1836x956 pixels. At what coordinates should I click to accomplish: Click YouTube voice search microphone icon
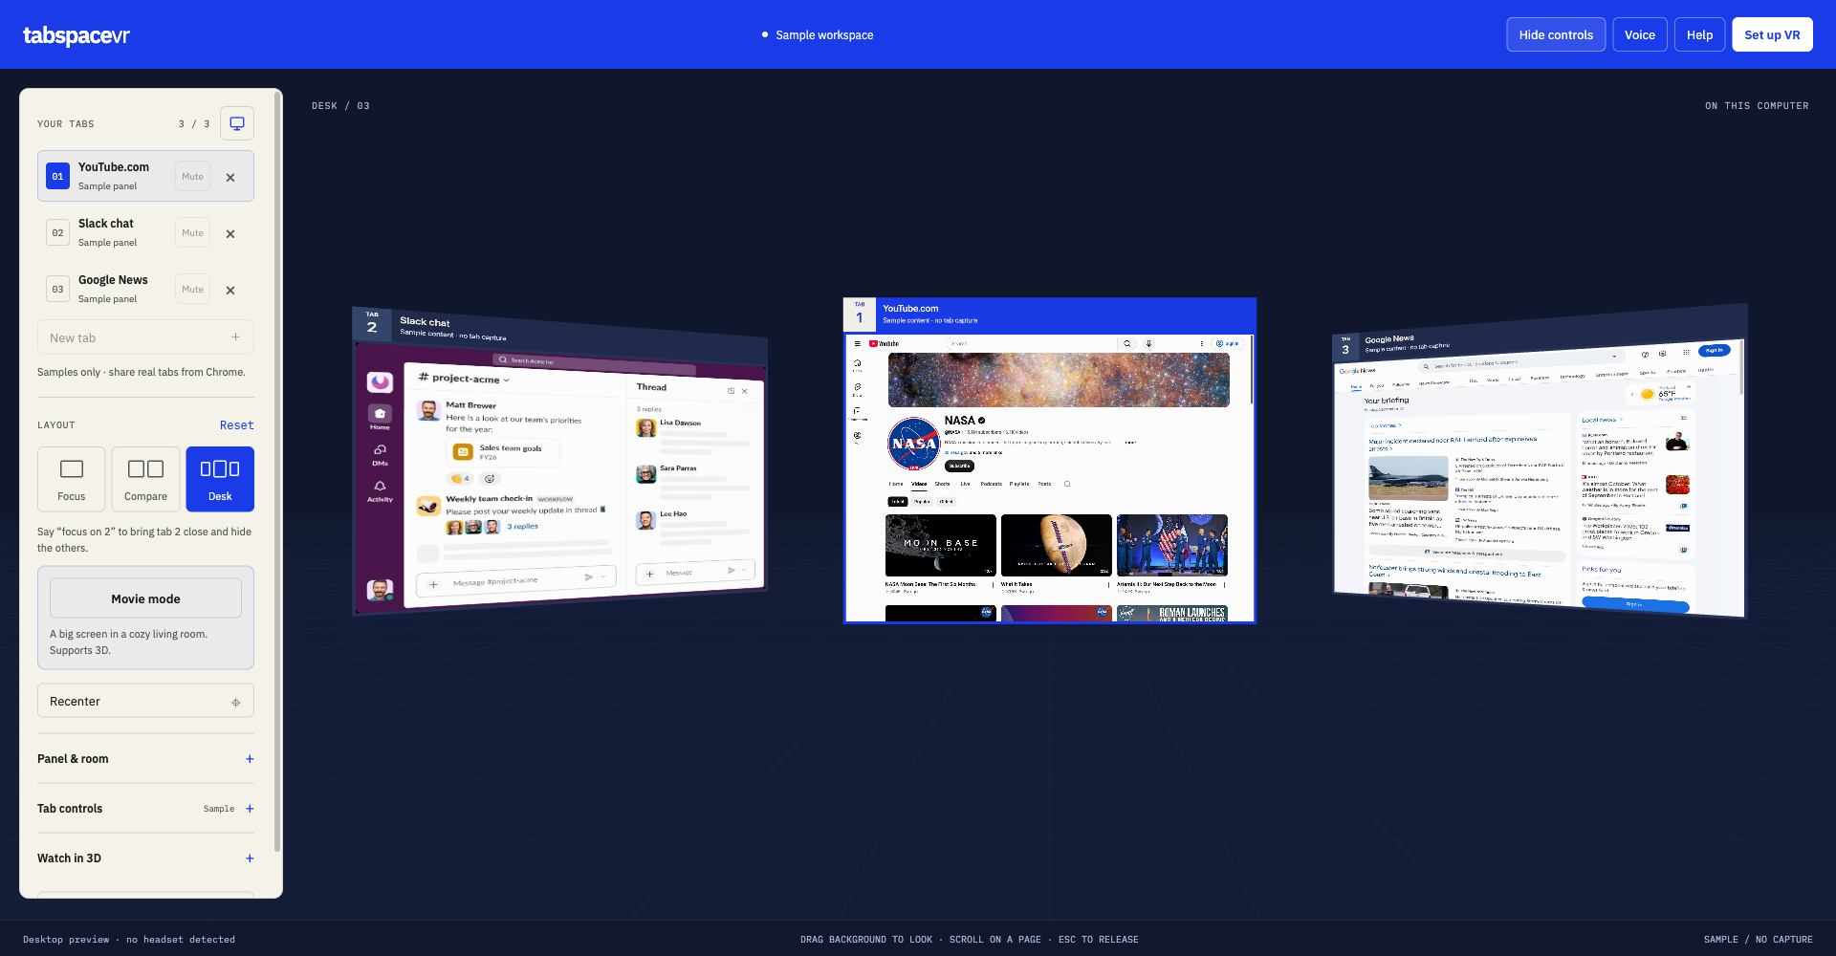coord(1148,343)
